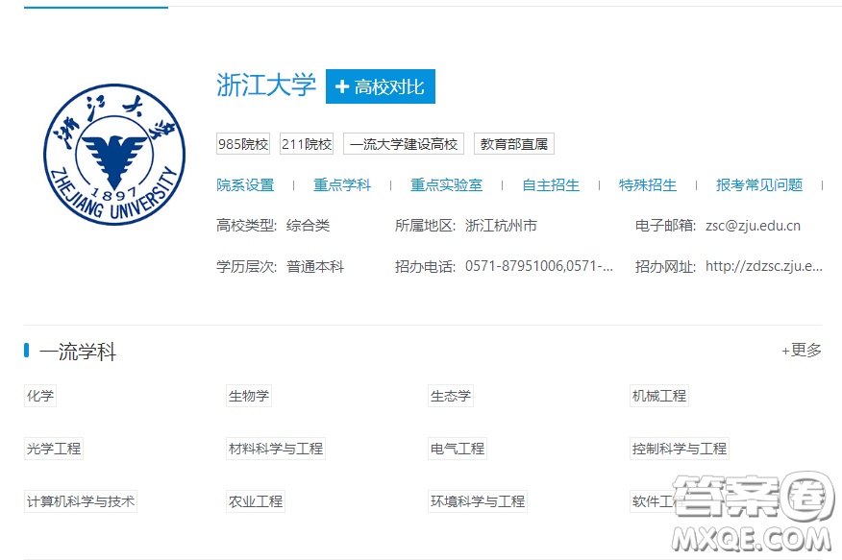Viewport: 842px width, 560px height.
Task: Click the 教育部直属 tag
Action: click(x=514, y=144)
